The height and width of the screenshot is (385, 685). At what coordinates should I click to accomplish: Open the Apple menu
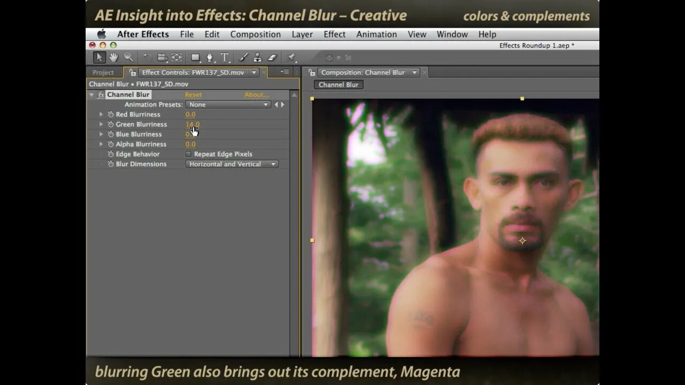point(101,34)
